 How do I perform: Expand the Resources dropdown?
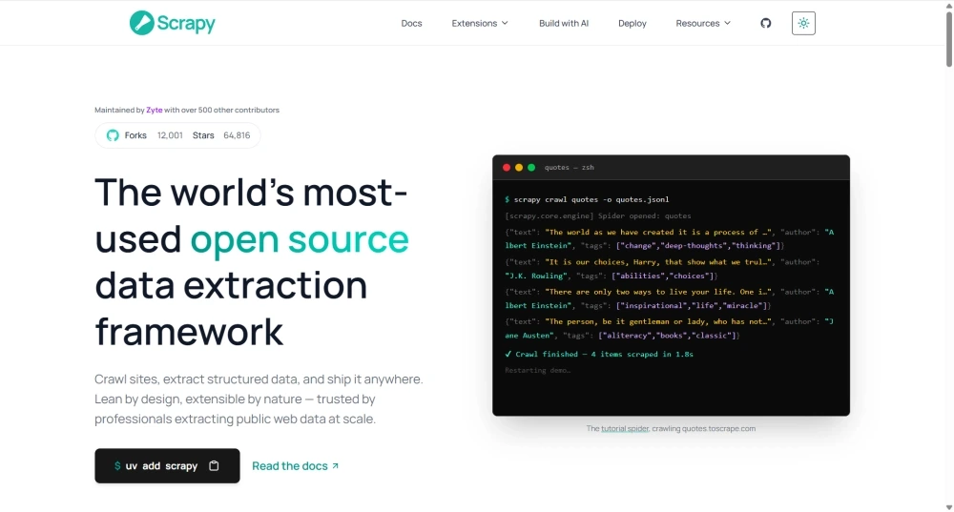(703, 23)
